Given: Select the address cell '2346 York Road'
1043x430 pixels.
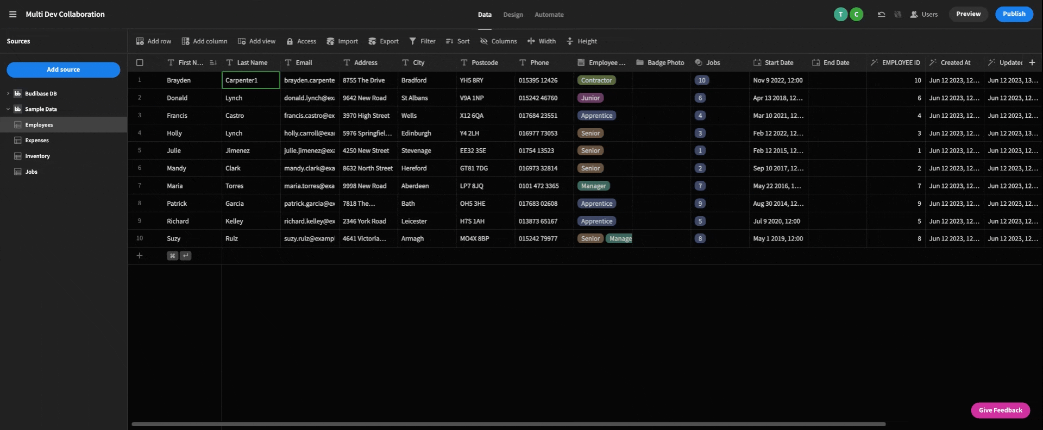Looking at the screenshot, I should [x=368, y=221].
